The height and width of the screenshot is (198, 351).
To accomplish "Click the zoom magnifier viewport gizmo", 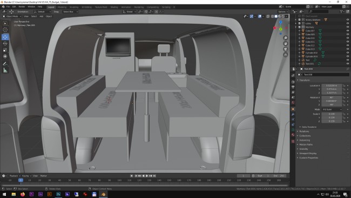I will click(286, 38).
